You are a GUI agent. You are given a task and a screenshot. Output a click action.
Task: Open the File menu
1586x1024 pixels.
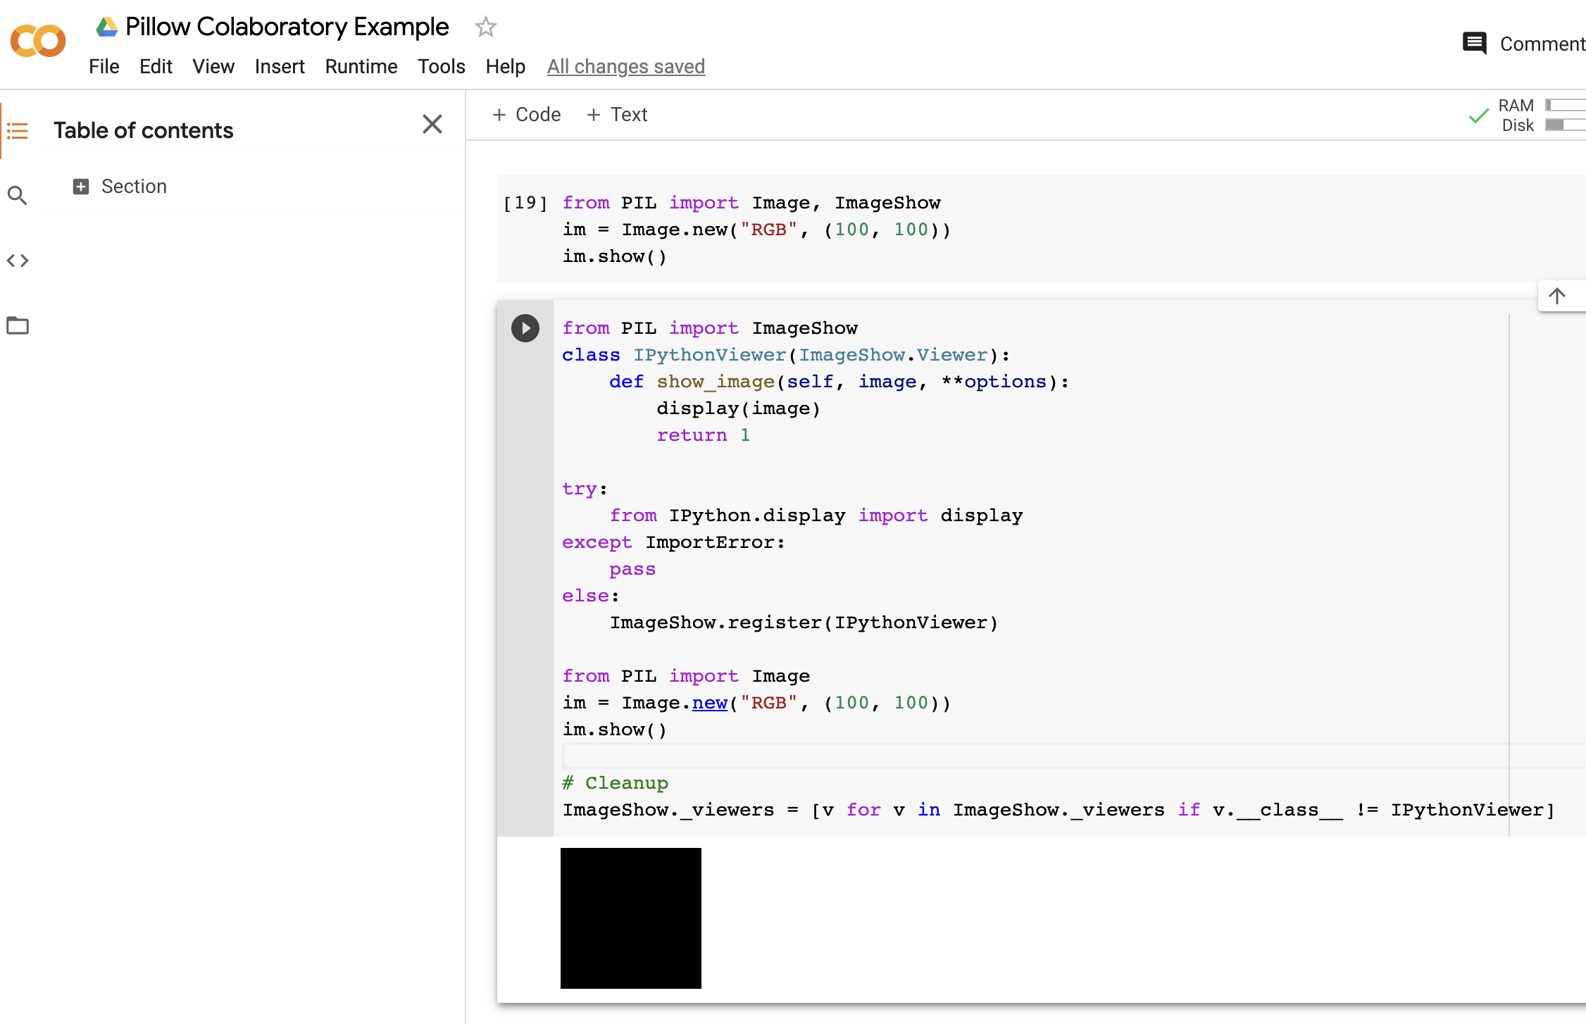click(104, 67)
